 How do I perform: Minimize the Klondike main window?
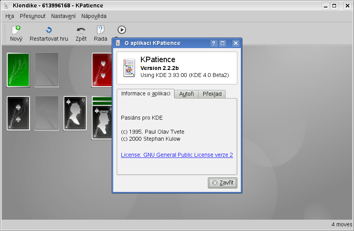[x=325, y=5]
